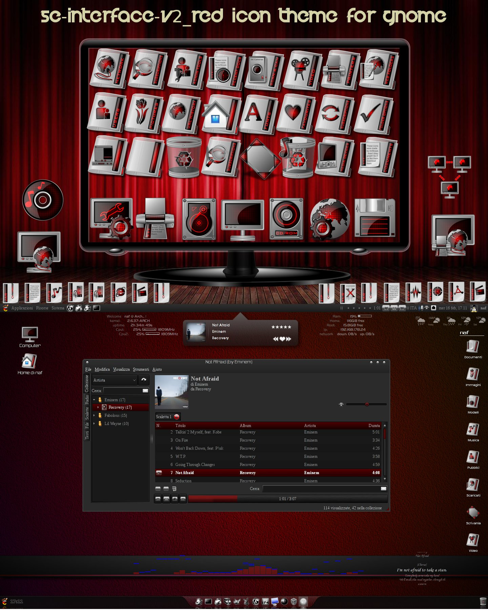
Task: Open the Musica folder shortcut
Action: pyautogui.click(x=473, y=432)
